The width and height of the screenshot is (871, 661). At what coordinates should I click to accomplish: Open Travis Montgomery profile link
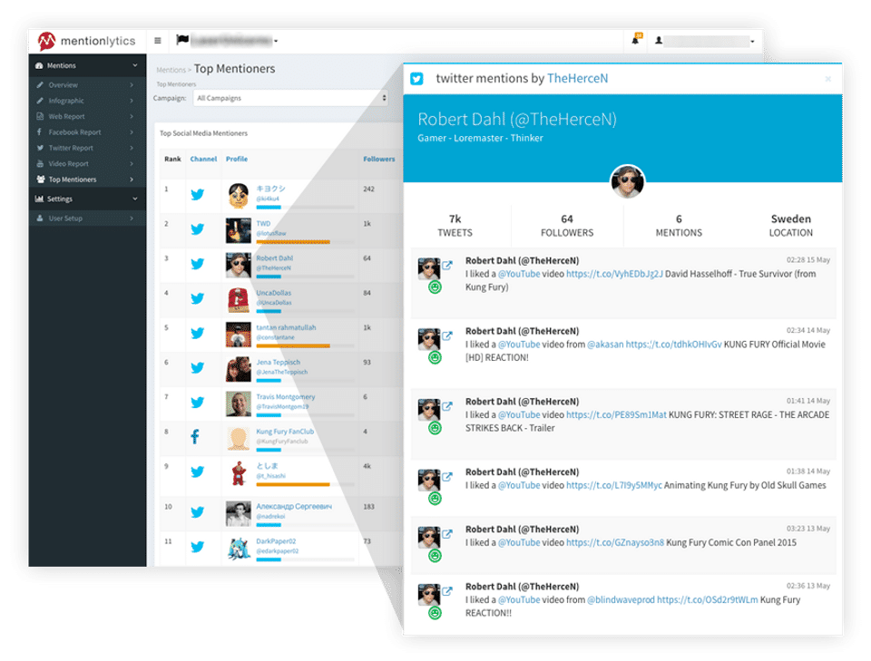[286, 397]
